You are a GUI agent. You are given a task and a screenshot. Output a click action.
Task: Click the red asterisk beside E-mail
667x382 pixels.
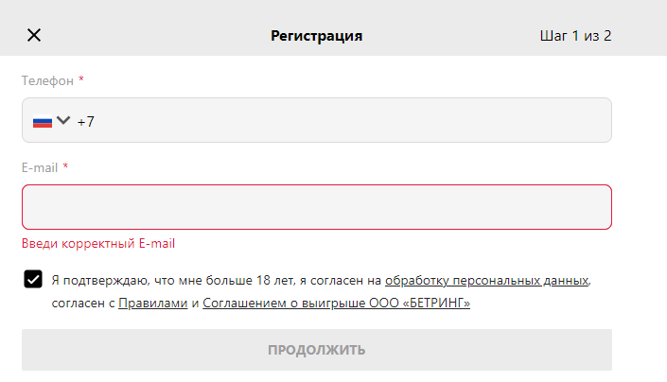65,167
